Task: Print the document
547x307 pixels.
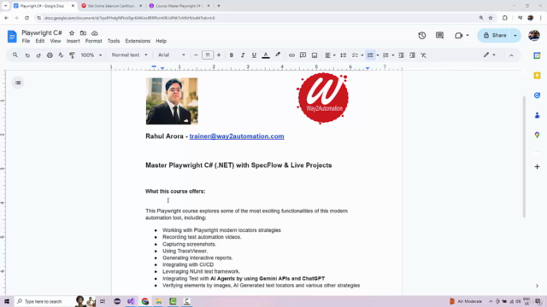Action: [50, 55]
